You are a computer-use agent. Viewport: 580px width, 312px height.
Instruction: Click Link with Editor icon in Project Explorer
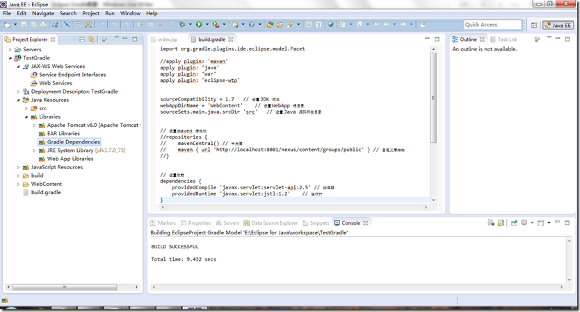click(x=91, y=39)
